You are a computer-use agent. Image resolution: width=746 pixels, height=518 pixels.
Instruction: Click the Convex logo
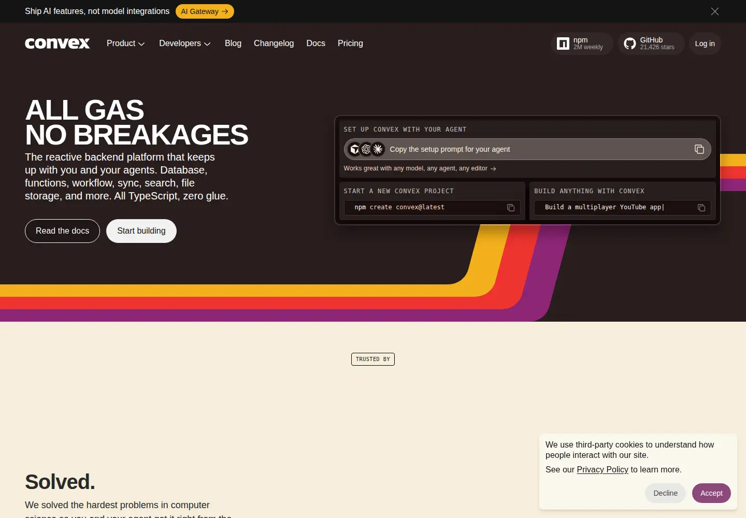58,44
